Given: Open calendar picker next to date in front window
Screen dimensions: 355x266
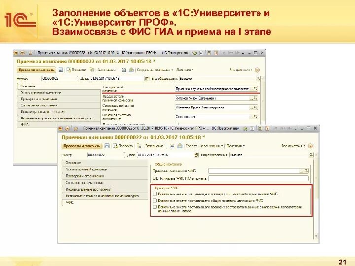Looking at the screenshot, I should pyautogui.click(x=196, y=155).
